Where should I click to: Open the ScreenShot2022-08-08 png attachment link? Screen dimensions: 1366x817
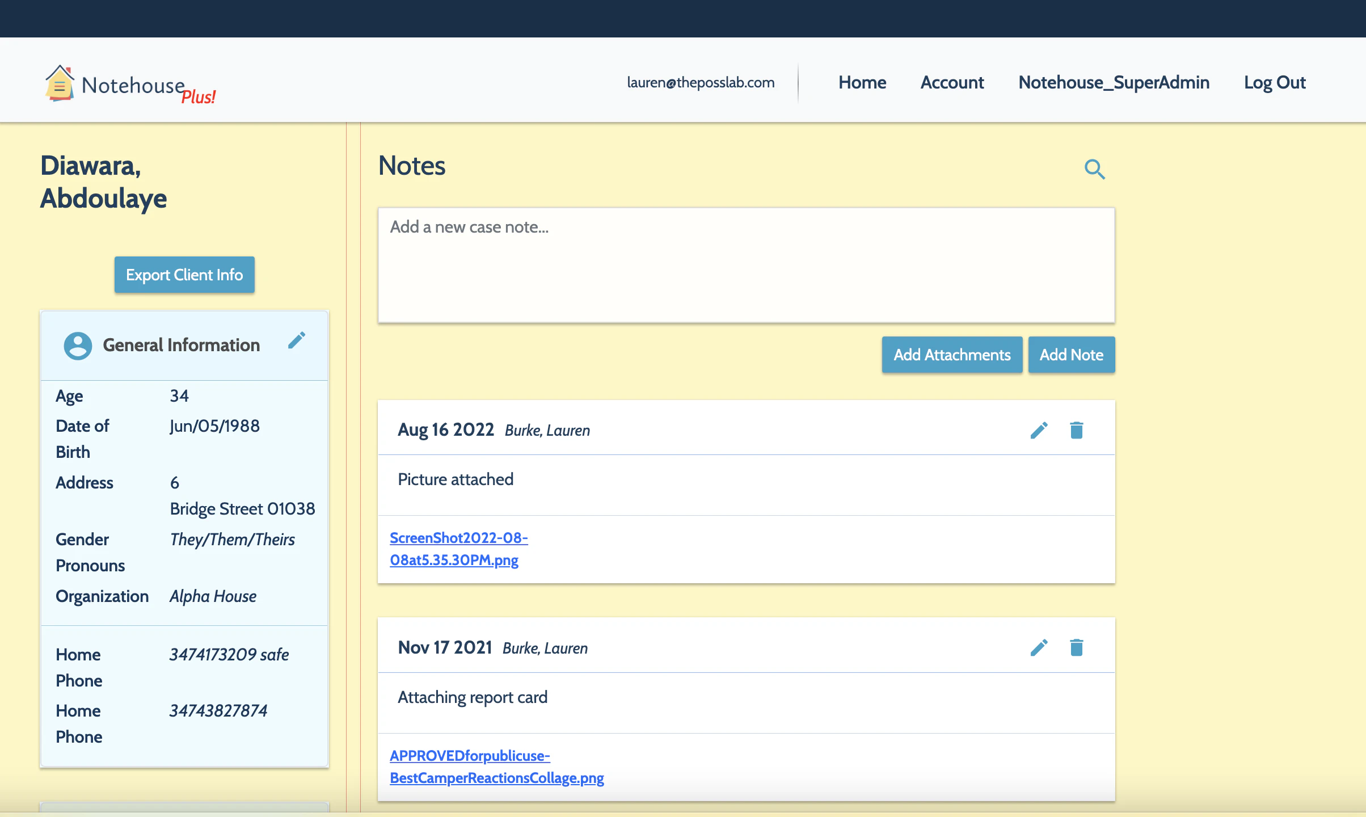click(x=458, y=549)
